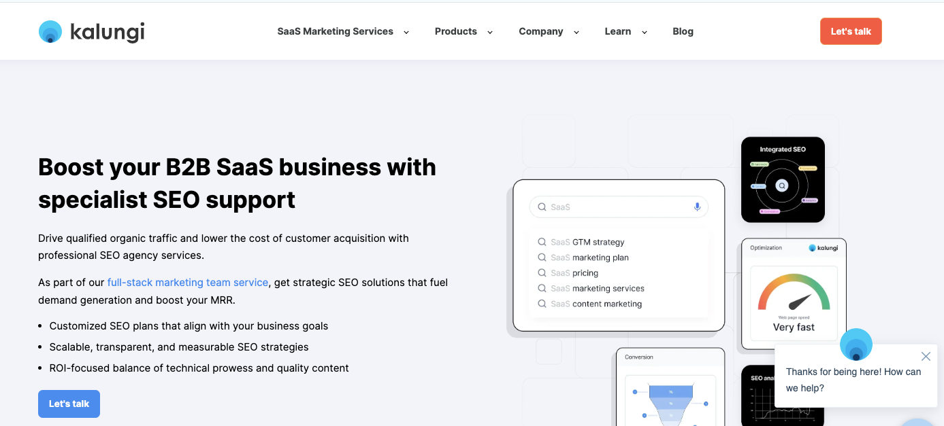Viewport: 944px width, 426px height.
Task: Click blue Let's talk hero button
Action: coord(69,404)
